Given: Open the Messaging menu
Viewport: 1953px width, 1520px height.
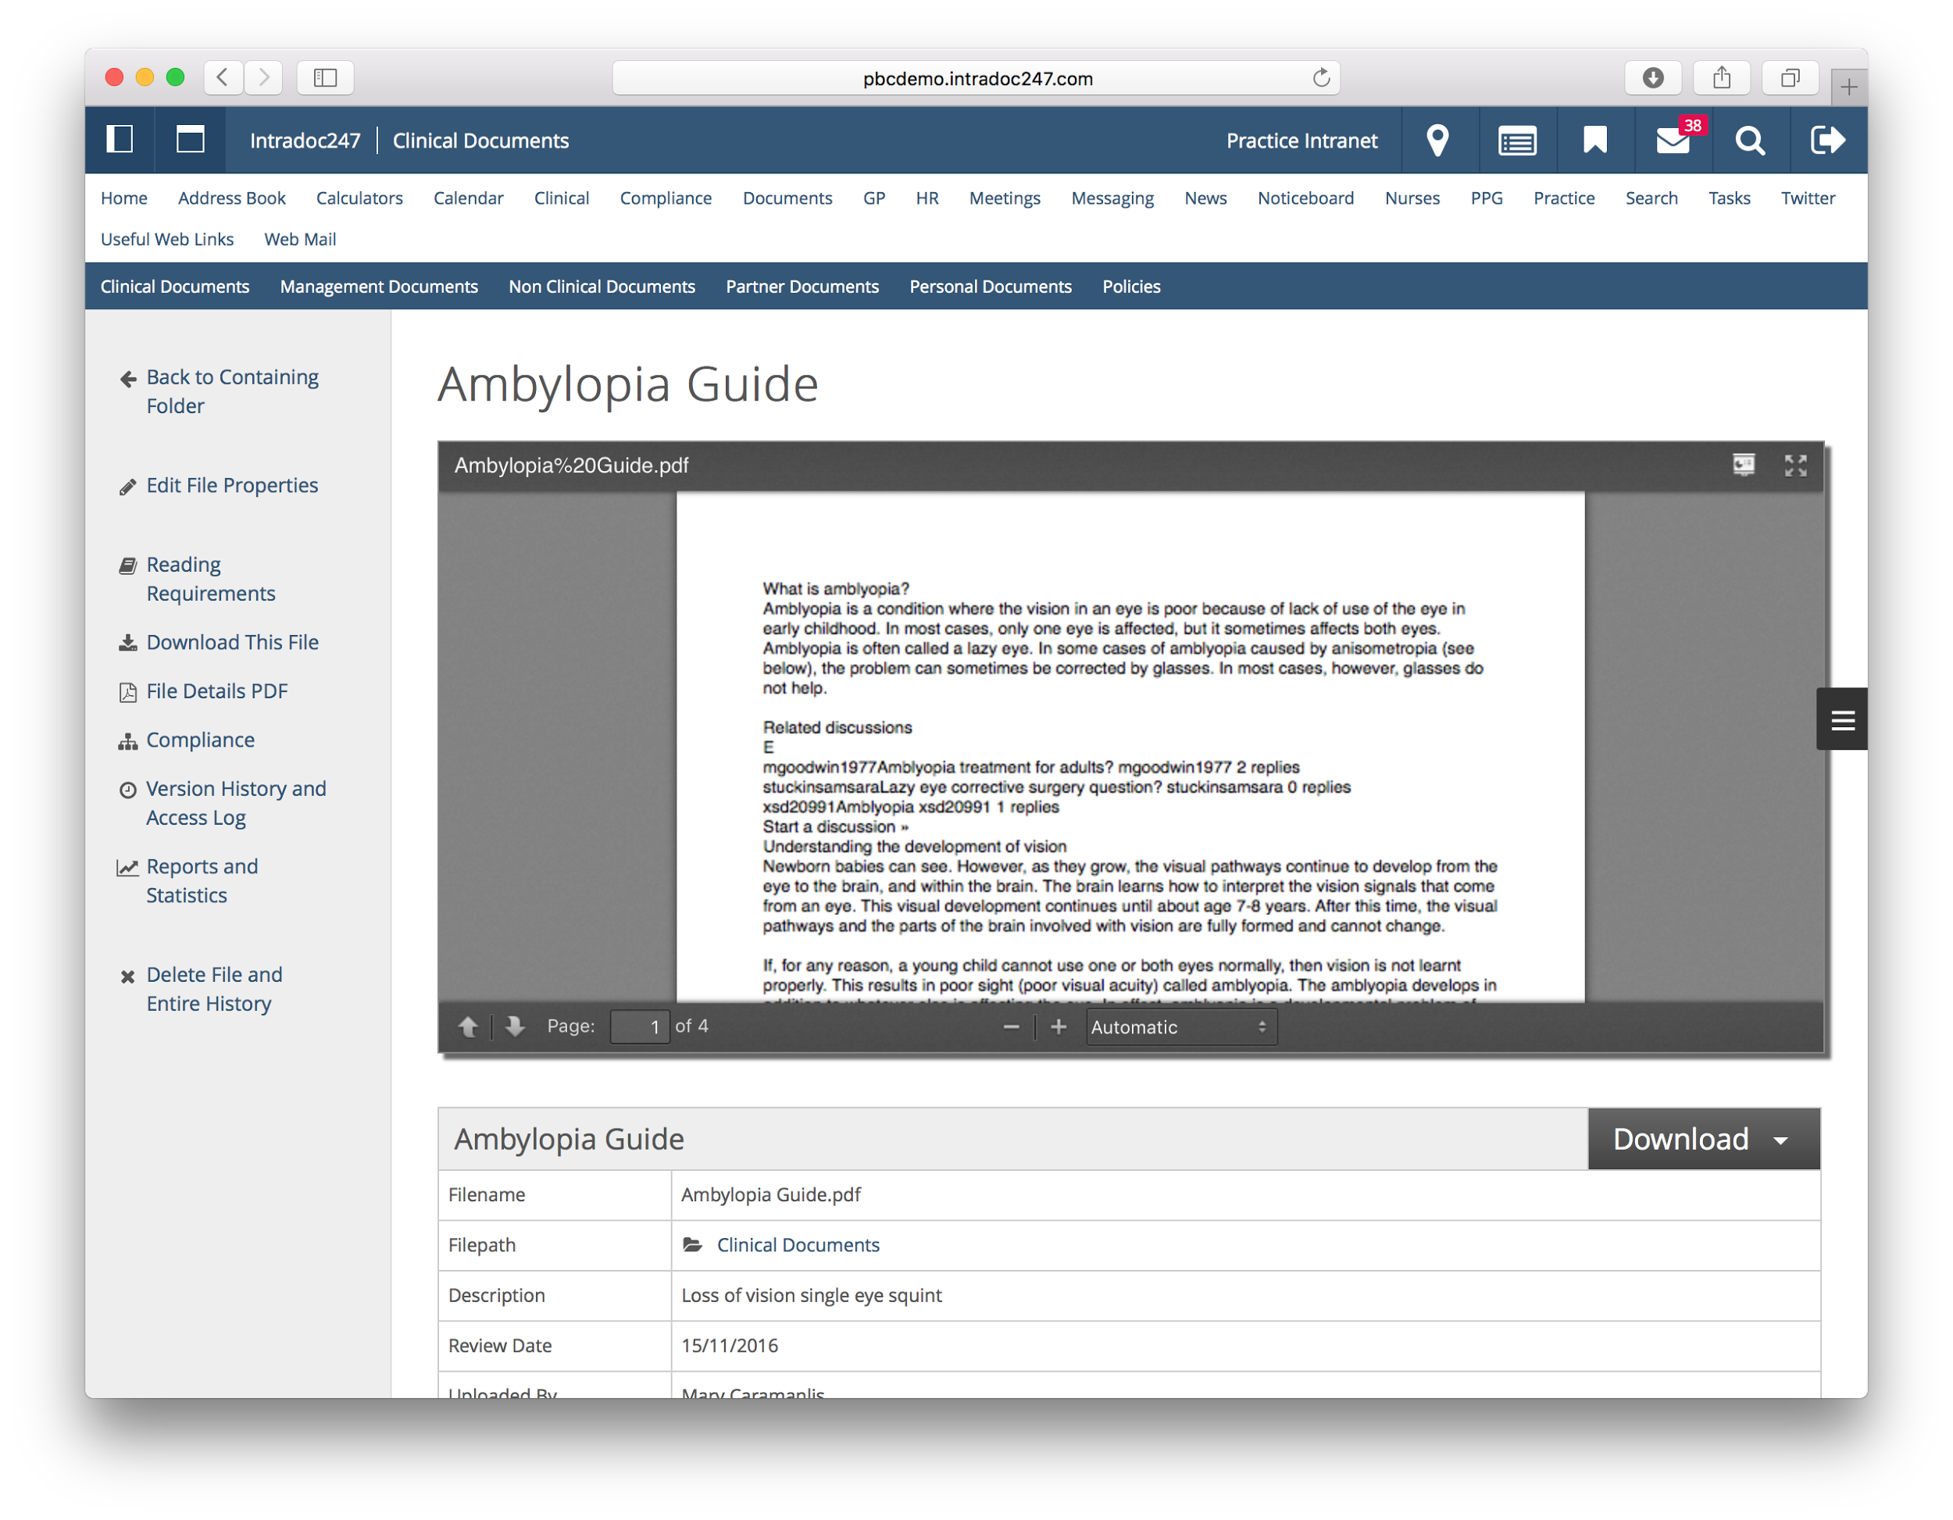Looking at the screenshot, I should click(1112, 198).
